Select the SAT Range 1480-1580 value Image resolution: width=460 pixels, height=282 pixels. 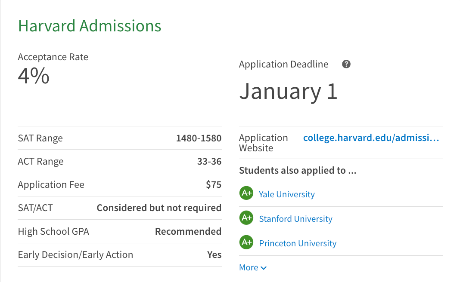199,138
